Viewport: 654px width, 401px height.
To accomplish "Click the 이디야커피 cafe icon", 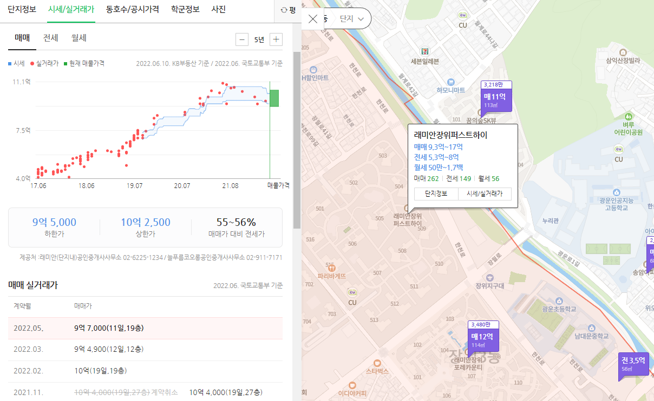I will (x=352, y=385).
